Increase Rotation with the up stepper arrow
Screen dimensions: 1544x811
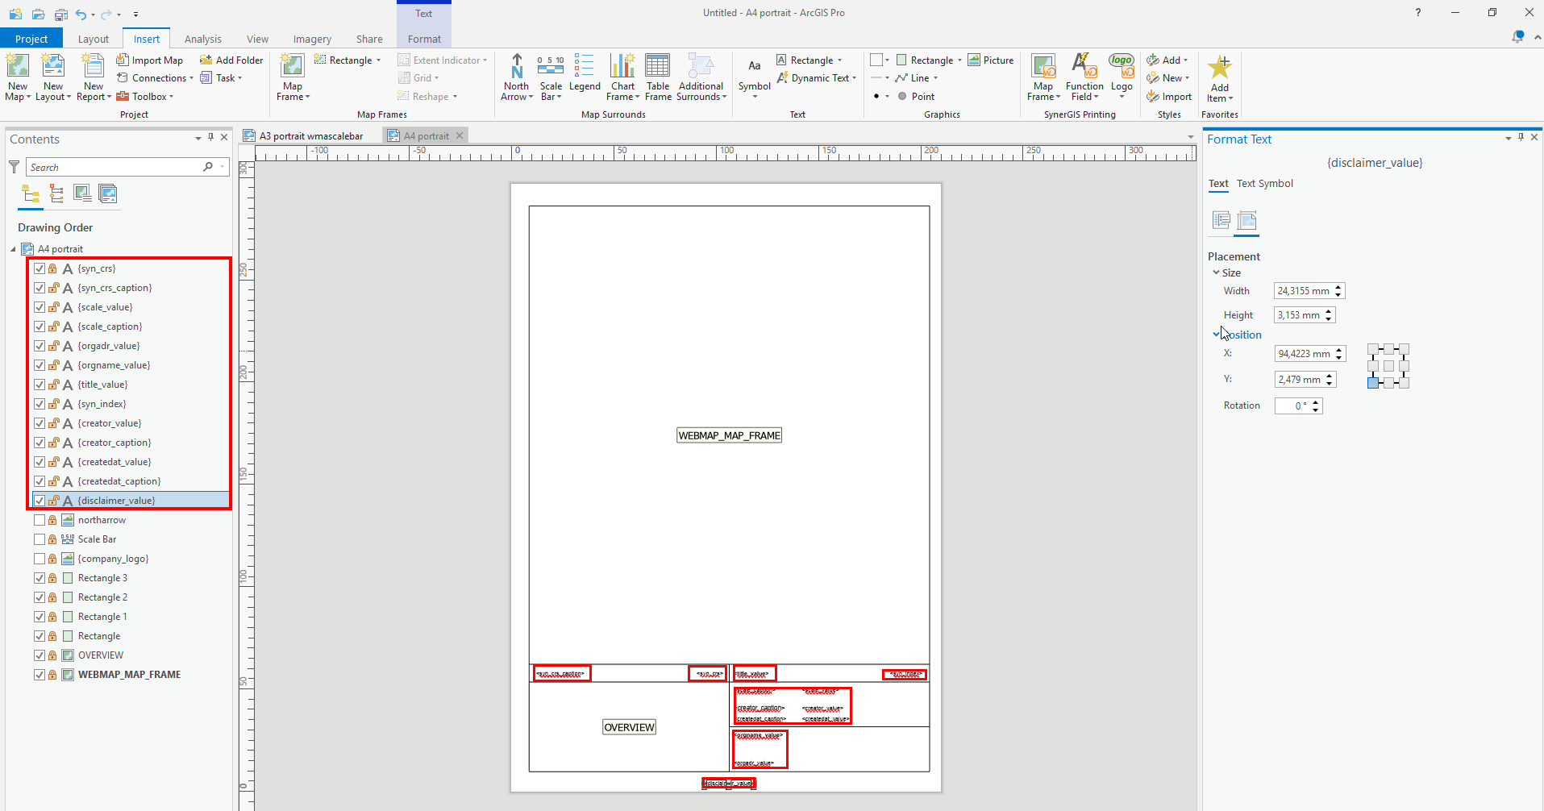[1317, 401]
